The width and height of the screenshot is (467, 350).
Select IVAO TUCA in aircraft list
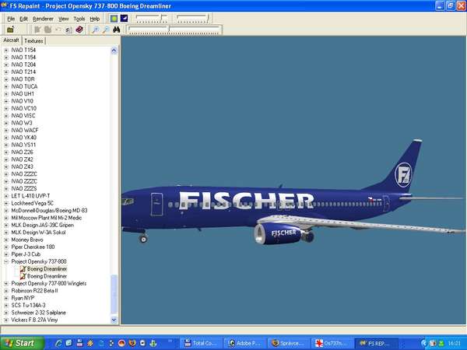click(24, 86)
